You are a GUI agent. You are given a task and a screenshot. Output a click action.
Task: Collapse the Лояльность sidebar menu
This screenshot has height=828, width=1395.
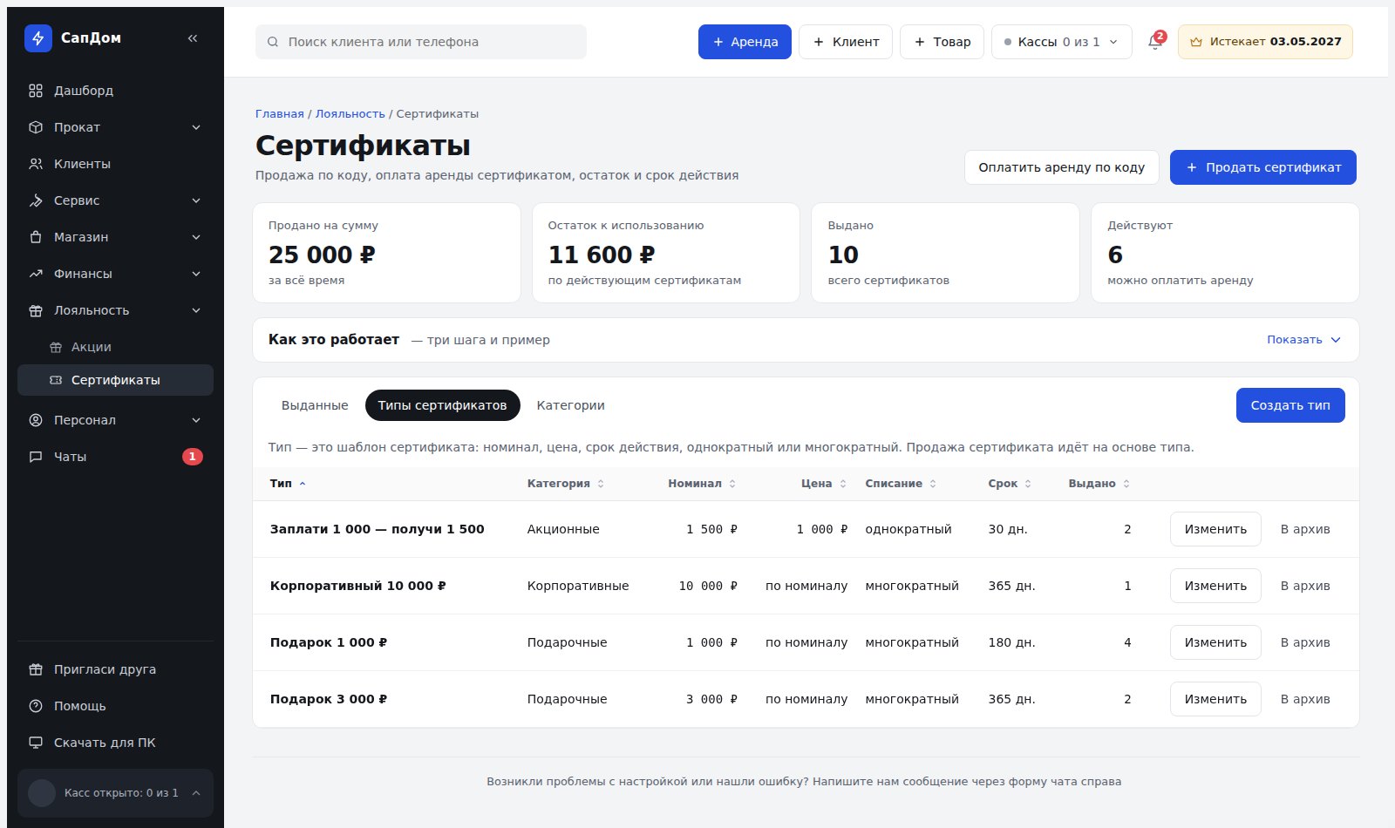(x=115, y=310)
